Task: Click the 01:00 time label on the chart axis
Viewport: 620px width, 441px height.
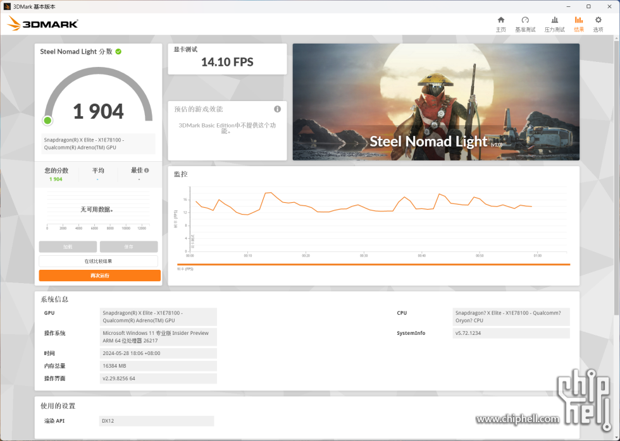Action: tap(538, 256)
